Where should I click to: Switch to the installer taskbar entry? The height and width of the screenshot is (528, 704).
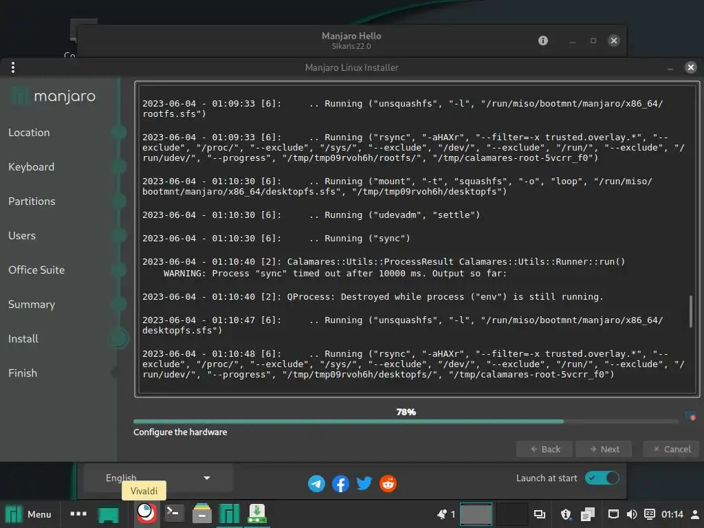point(257,514)
